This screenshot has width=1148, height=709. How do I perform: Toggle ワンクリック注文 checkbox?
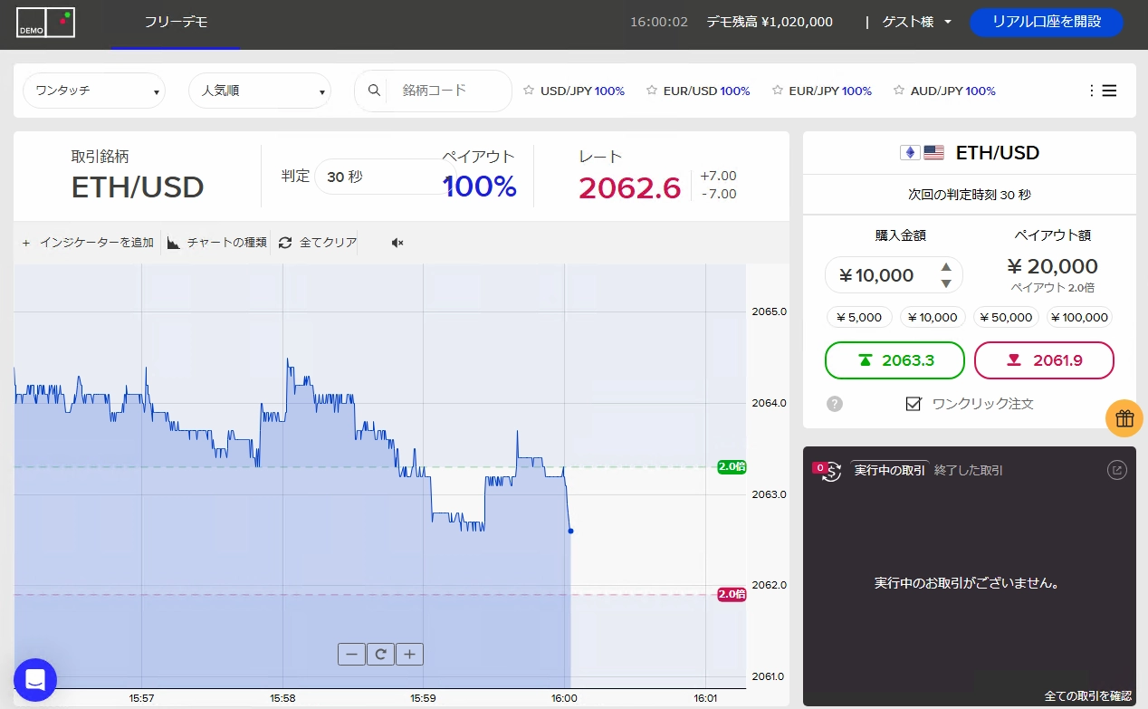(x=914, y=404)
